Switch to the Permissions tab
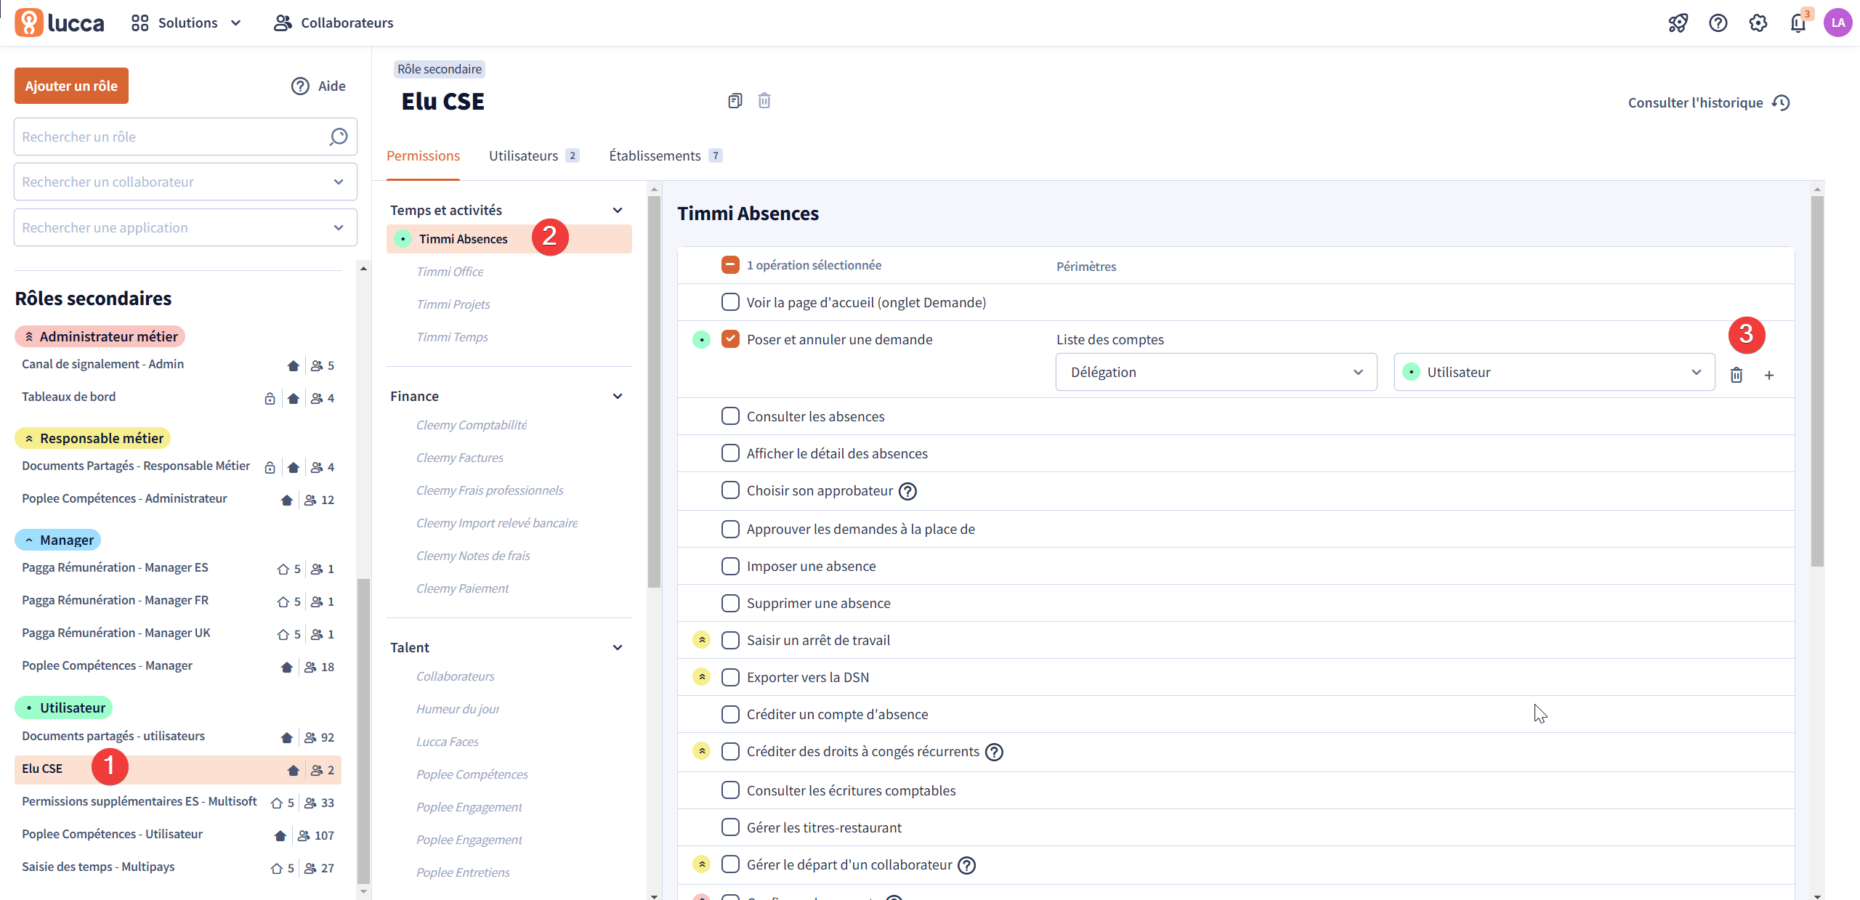1860x900 pixels. pyautogui.click(x=423, y=155)
